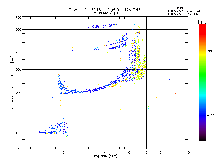221x166 pixels.
Task: Click the y-axis tick label '750'
Action: 18,17
